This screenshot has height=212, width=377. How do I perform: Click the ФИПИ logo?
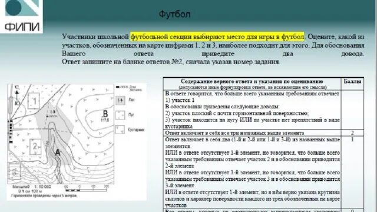(x=21, y=16)
